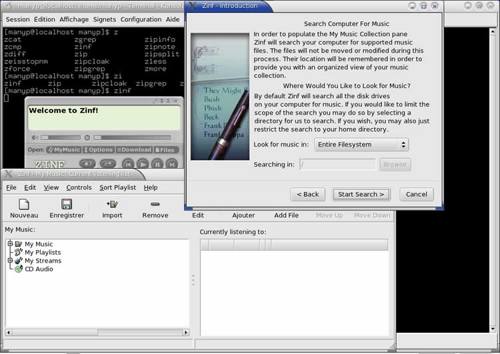Click Konsole scrollbar up arrow
Screen dimensions: 500x354
click(x=493, y=31)
